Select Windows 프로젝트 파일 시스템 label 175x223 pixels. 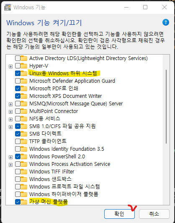[64, 186]
